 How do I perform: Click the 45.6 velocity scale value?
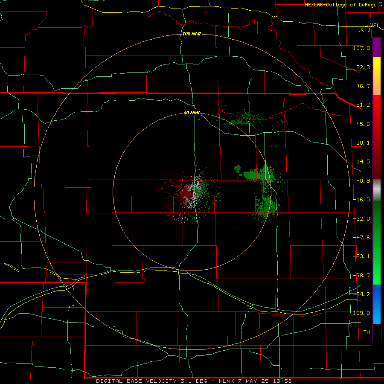click(x=363, y=124)
